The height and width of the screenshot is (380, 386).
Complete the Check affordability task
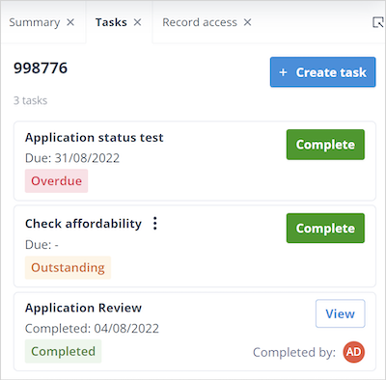(325, 229)
